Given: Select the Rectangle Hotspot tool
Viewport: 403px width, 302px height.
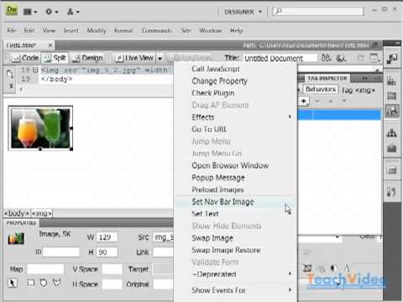Looking at the screenshot, I should click(x=31, y=283).
